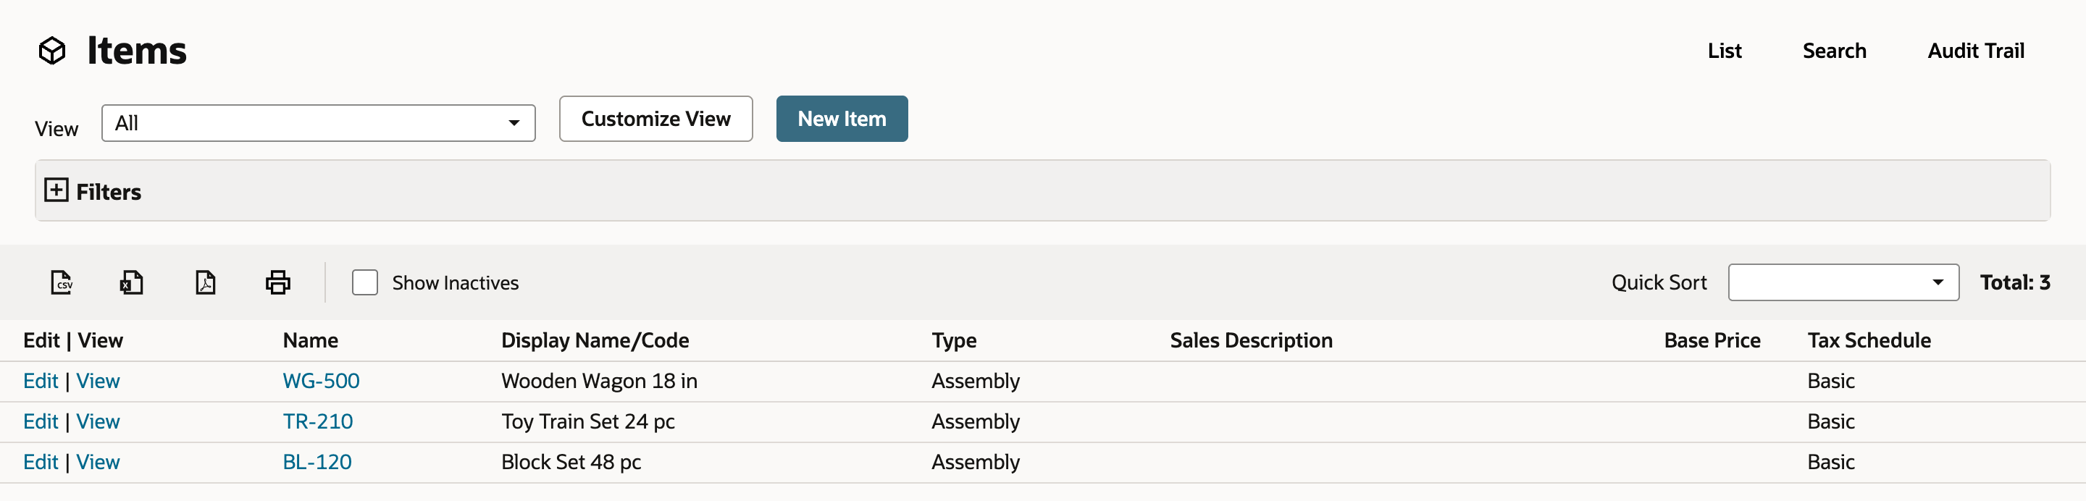
Task: Open the Search menu link
Action: (x=1834, y=51)
